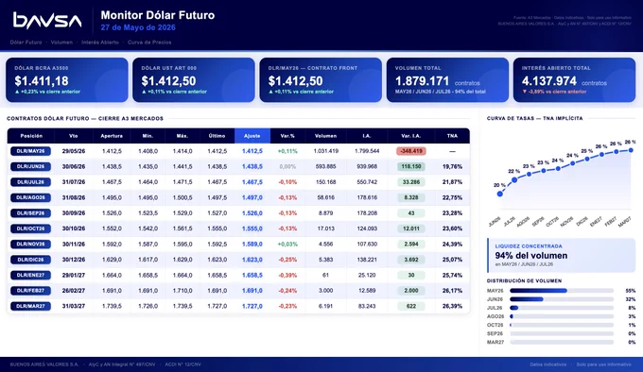
Task: Click the 22 % point on rate curve
Action: (514, 179)
